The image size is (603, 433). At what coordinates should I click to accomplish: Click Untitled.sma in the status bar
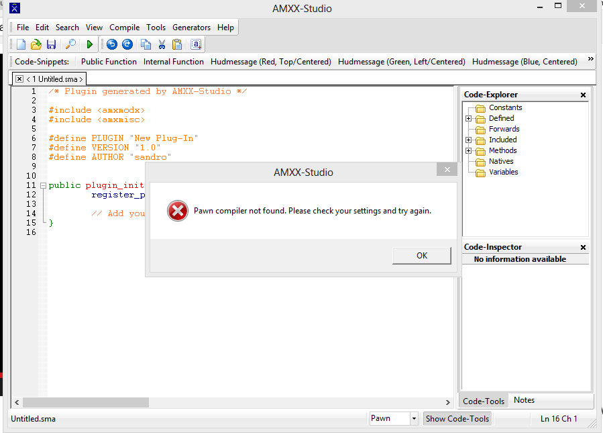coord(33,419)
